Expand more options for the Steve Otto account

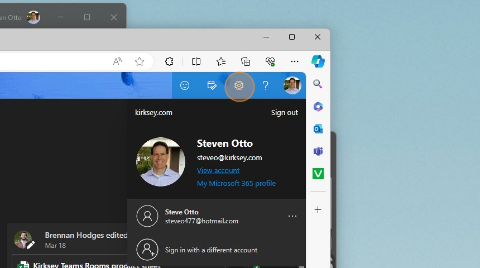[x=292, y=216]
